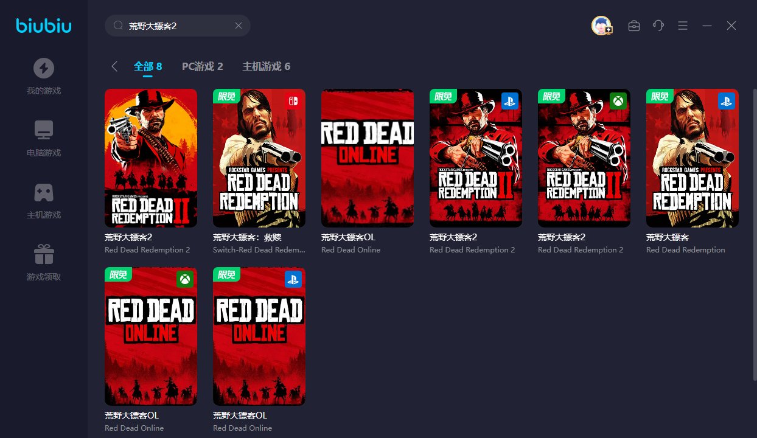Click the search magnifier icon
Image resolution: width=757 pixels, height=438 pixels.
118,26
